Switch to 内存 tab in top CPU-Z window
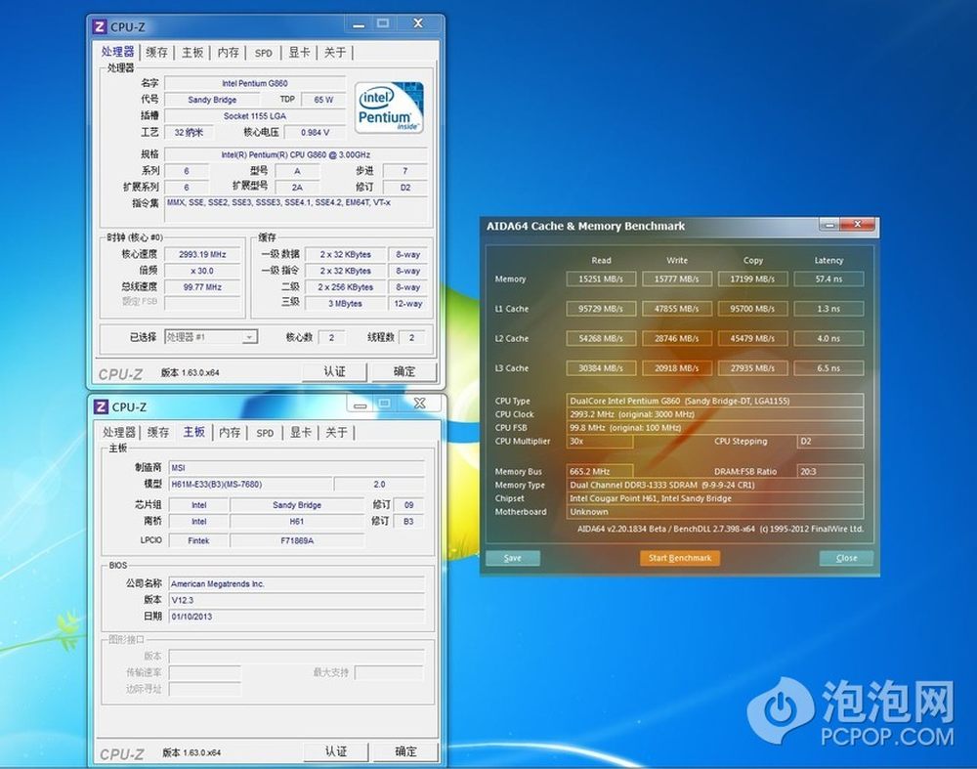The height and width of the screenshot is (769, 977). (x=228, y=53)
